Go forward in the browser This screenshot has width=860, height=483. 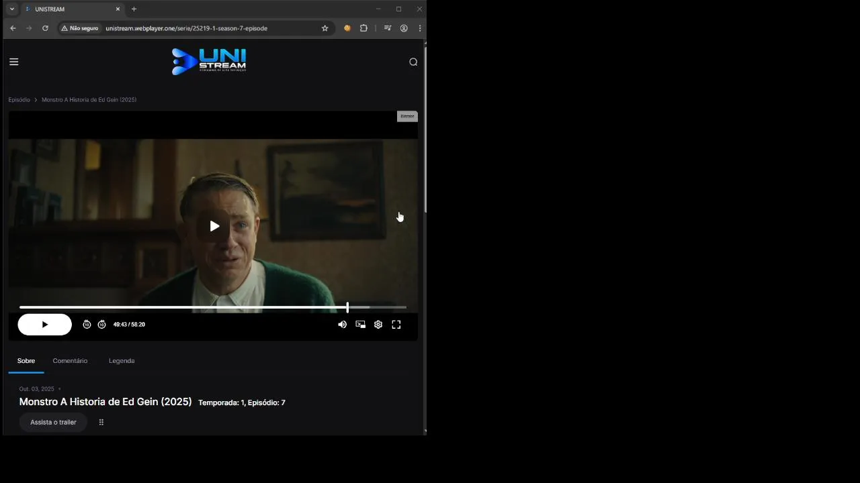[x=29, y=28]
